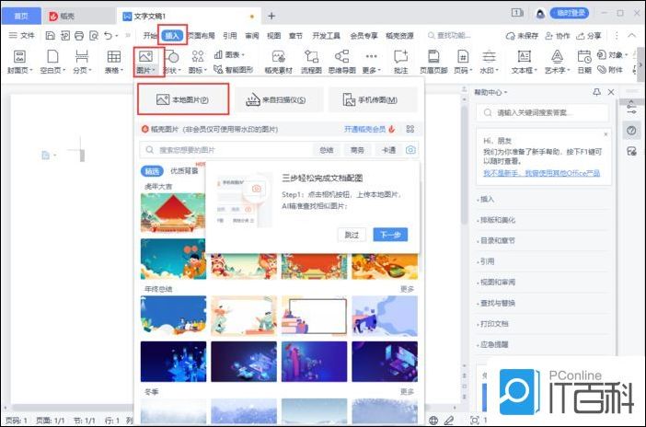Click the save icon in quick access toolbar
Image resolution: width=646 pixels, height=427 pixels.
tap(51, 36)
